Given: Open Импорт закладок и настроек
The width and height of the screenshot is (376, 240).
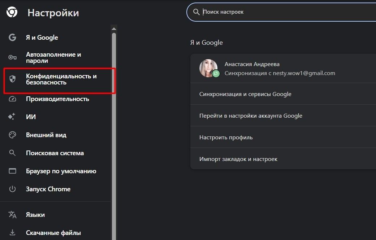Looking at the screenshot, I should tap(283, 159).
